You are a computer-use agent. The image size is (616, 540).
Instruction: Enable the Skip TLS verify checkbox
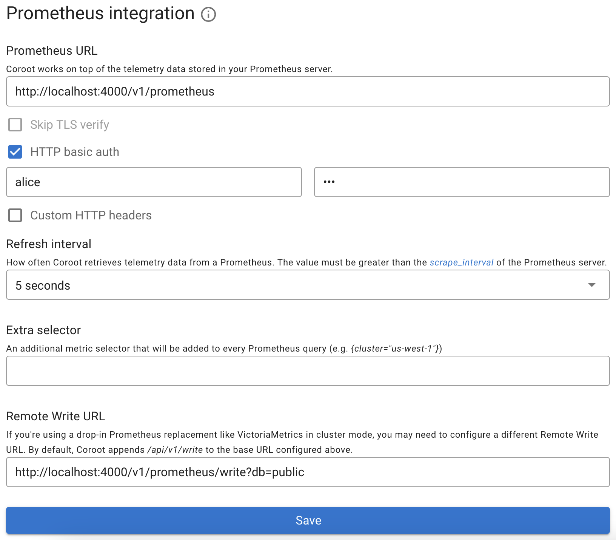15,125
